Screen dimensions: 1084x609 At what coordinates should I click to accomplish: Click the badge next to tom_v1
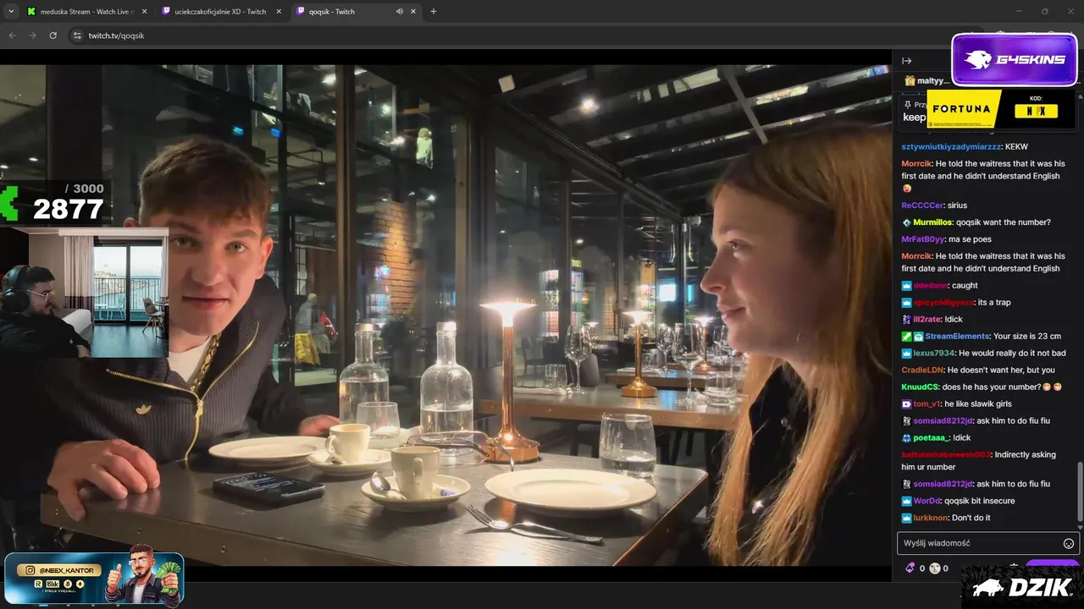(x=906, y=404)
